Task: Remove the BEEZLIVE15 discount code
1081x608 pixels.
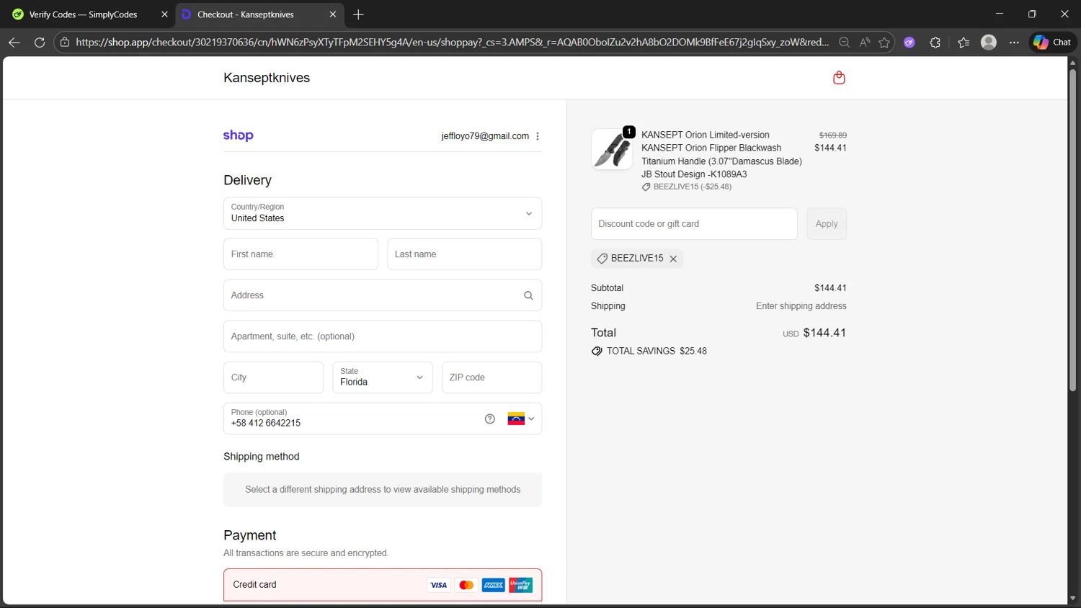Action: click(x=673, y=259)
